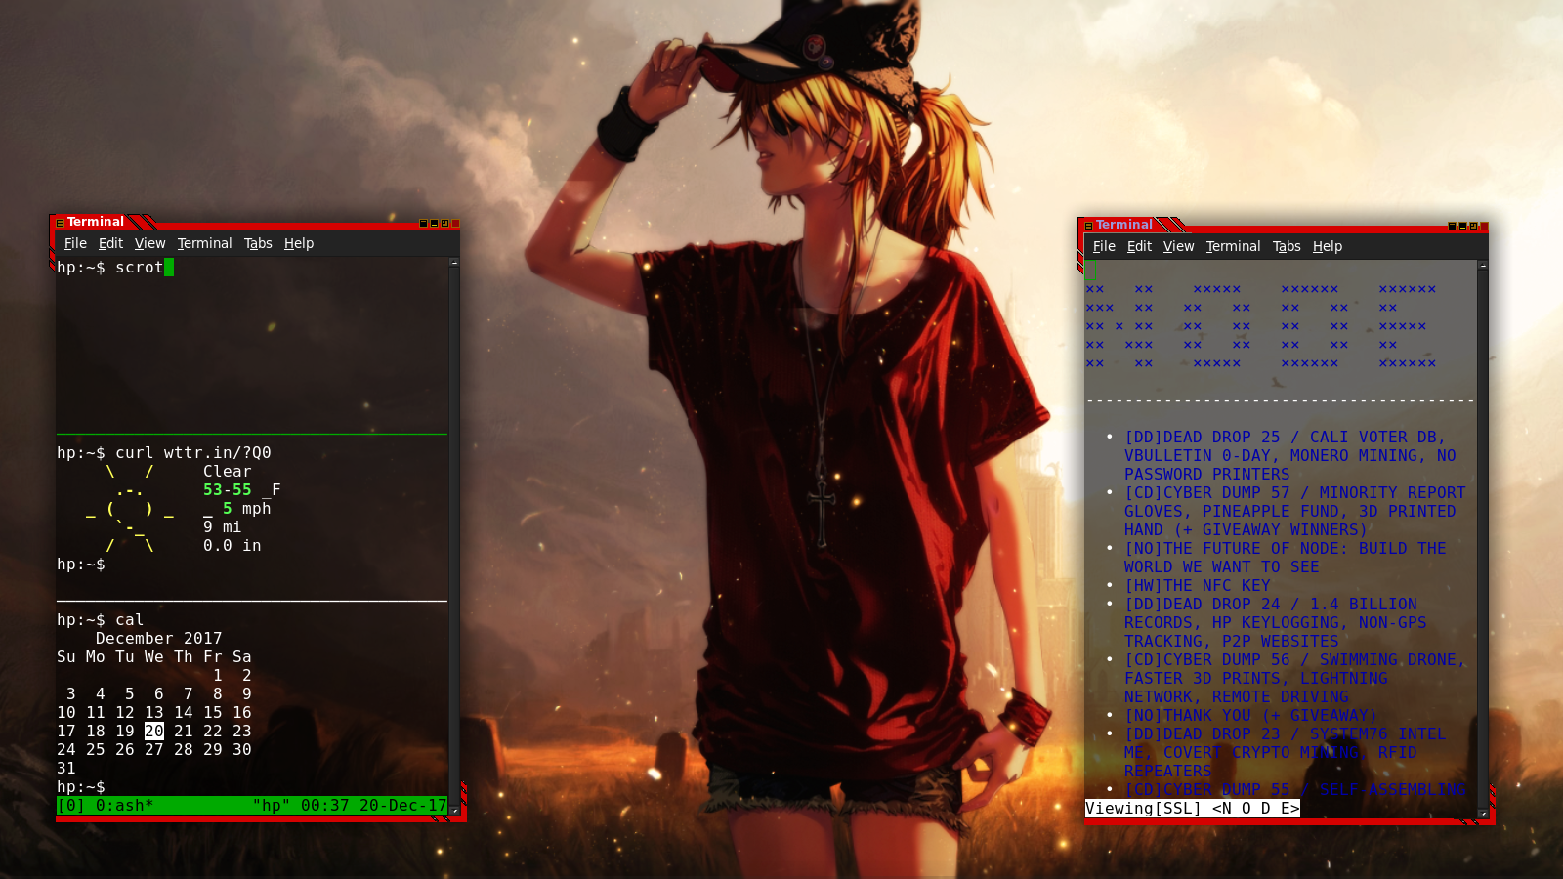The width and height of the screenshot is (1563, 879).
Task: Click tmux status window '0:ash*'
Action: click(124, 806)
